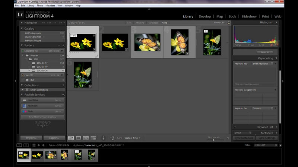Select the None library filter option
This screenshot has height=167, width=298.
tap(164, 23)
